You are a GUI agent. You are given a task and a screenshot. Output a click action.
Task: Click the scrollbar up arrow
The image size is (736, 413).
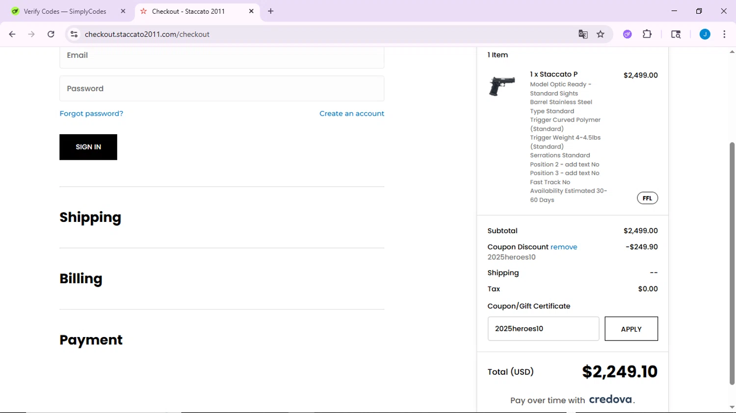click(732, 51)
